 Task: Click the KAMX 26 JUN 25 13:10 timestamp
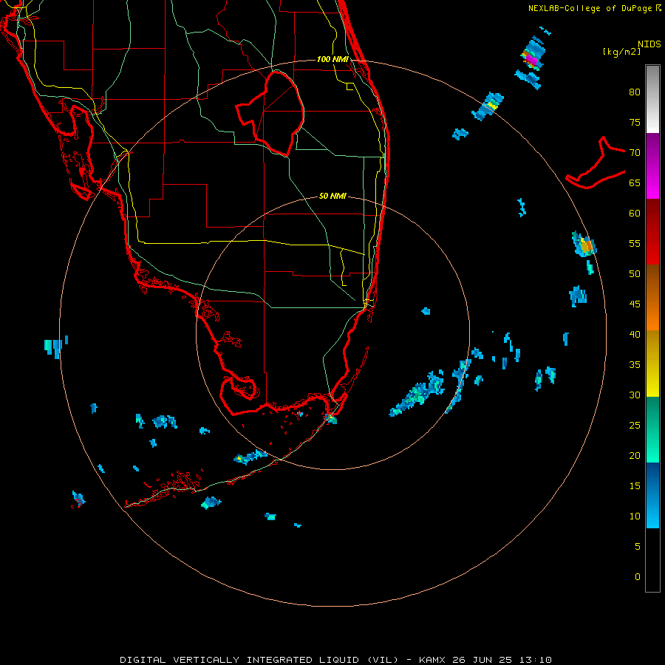(485, 660)
